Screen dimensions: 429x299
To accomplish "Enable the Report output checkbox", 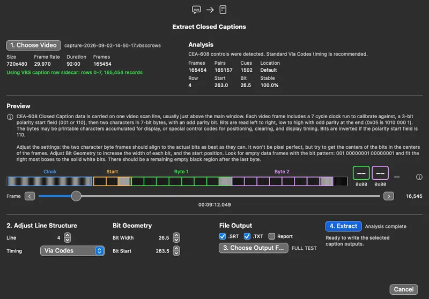I will tap(272, 236).
